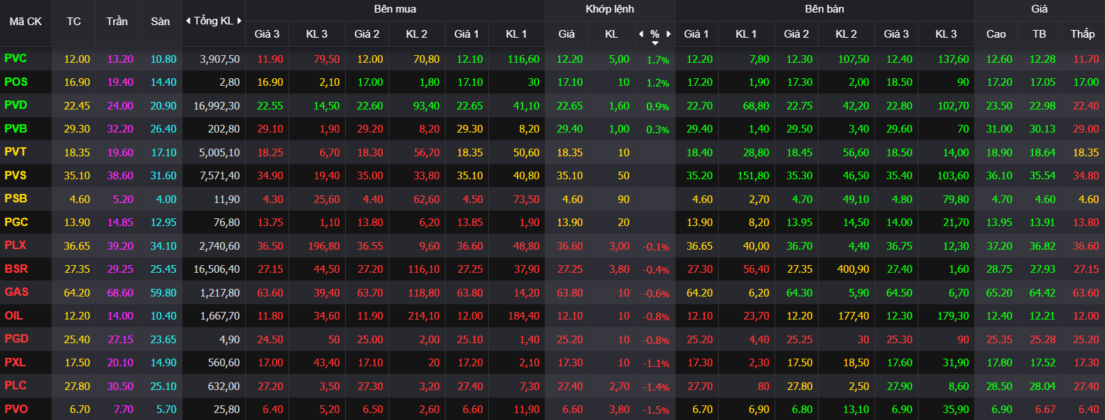Open stock symbol PVO
1105x420 pixels.
coord(16,409)
